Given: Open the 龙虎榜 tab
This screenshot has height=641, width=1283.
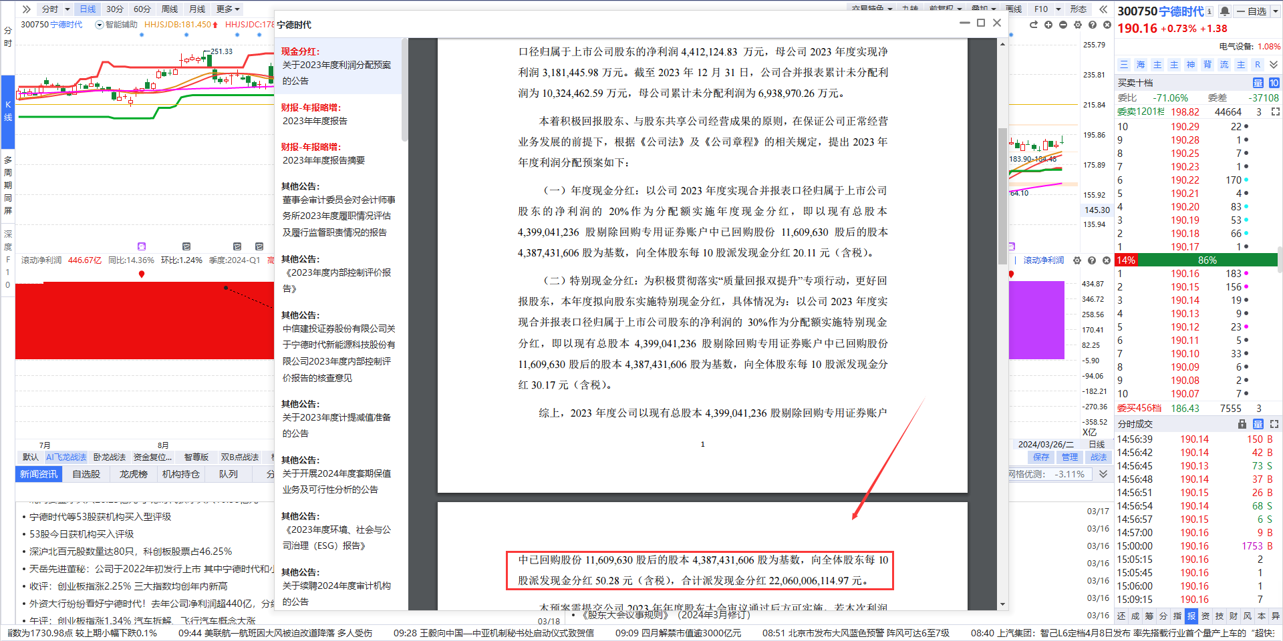Looking at the screenshot, I should coord(134,474).
